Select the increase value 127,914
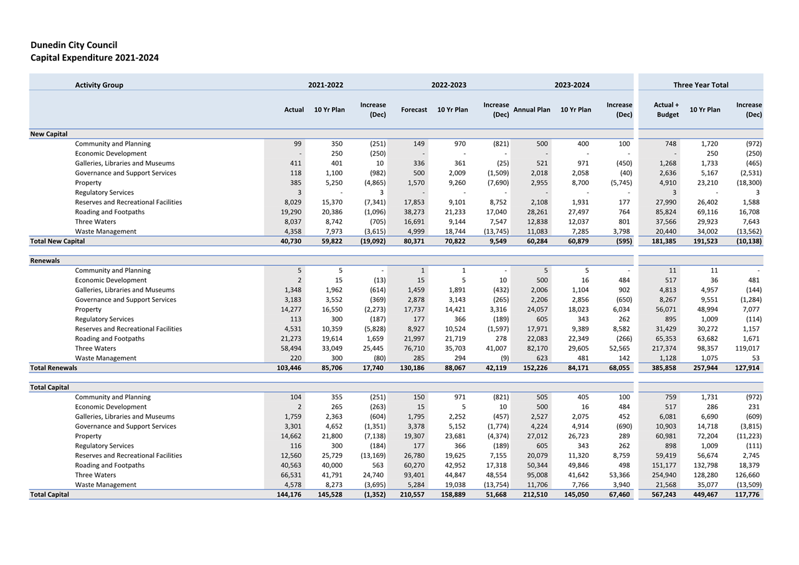The height and width of the screenshot is (565, 799). coord(746,368)
